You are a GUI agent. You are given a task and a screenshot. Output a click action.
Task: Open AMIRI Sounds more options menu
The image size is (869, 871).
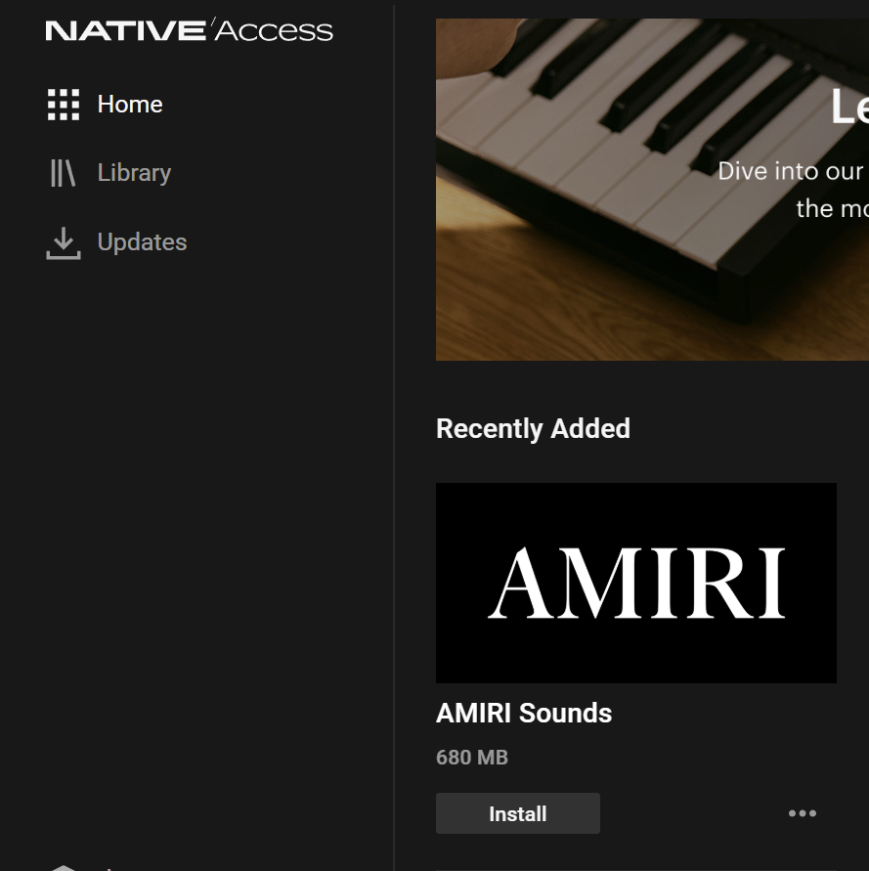pos(803,813)
